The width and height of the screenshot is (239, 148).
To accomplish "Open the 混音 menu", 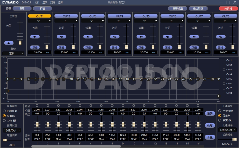I will pos(53,2).
